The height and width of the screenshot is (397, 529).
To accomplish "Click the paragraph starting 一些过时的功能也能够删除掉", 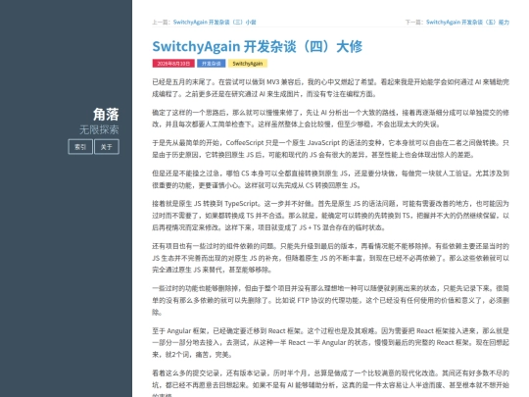I will [331, 301].
